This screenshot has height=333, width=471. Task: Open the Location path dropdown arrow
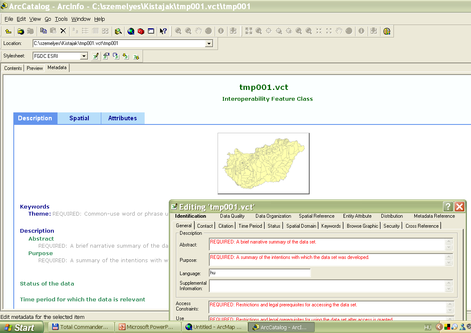209,44
